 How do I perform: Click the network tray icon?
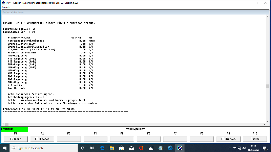(239, 148)
